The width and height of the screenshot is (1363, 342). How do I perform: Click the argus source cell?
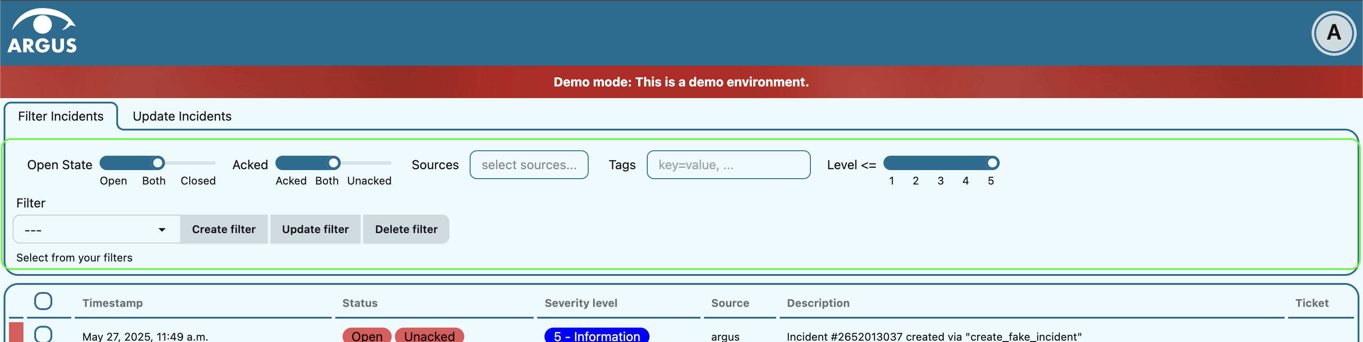pyautogui.click(x=725, y=336)
